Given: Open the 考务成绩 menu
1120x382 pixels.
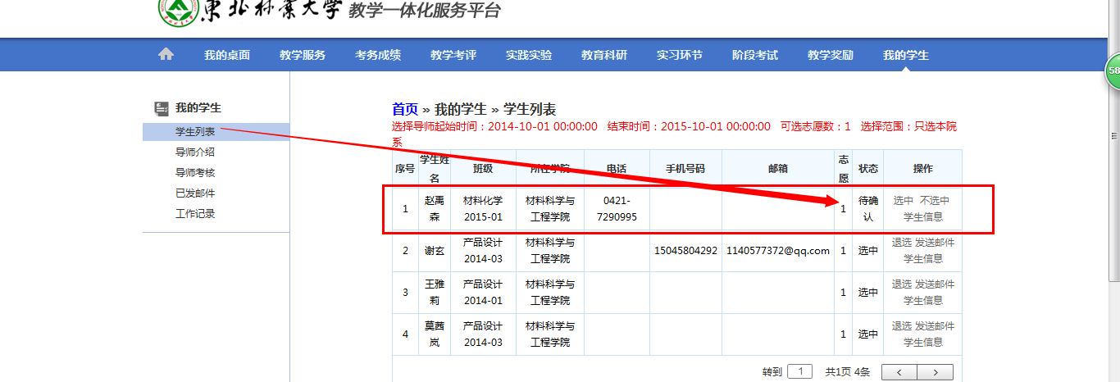Looking at the screenshot, I should tap(378, 55).
